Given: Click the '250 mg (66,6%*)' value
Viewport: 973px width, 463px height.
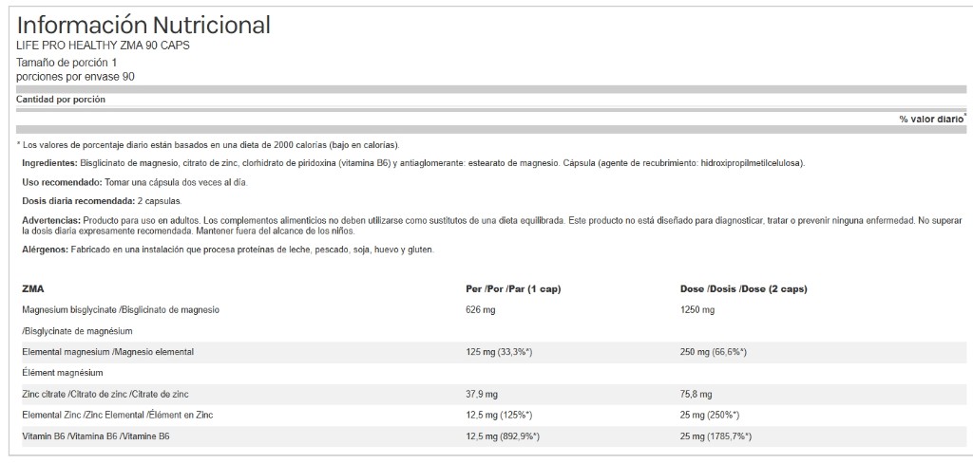Looking at the screenshot, I should 714,352.
